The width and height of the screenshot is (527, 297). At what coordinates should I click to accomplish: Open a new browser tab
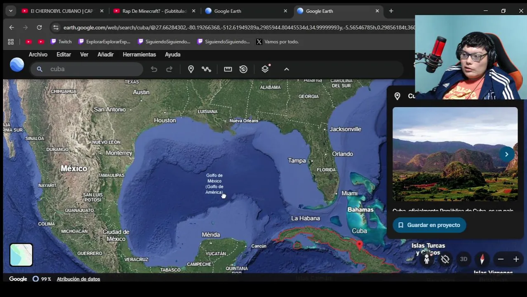391,11
